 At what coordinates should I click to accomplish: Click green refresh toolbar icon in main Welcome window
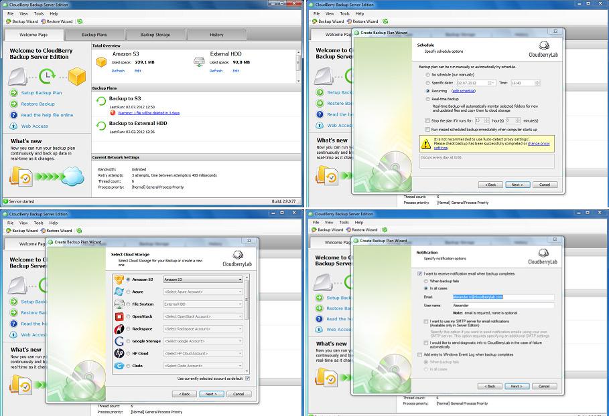point(80,21)
